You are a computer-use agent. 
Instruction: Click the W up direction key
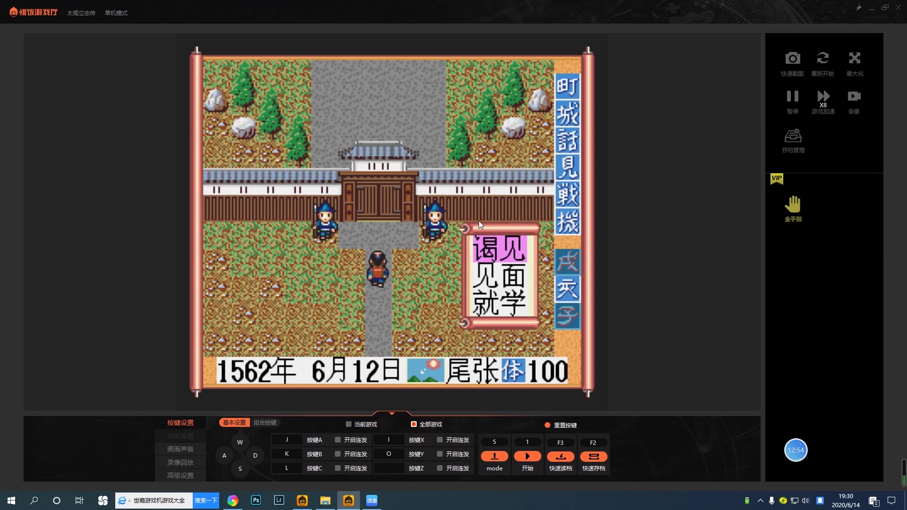click(x=240, y=442)
